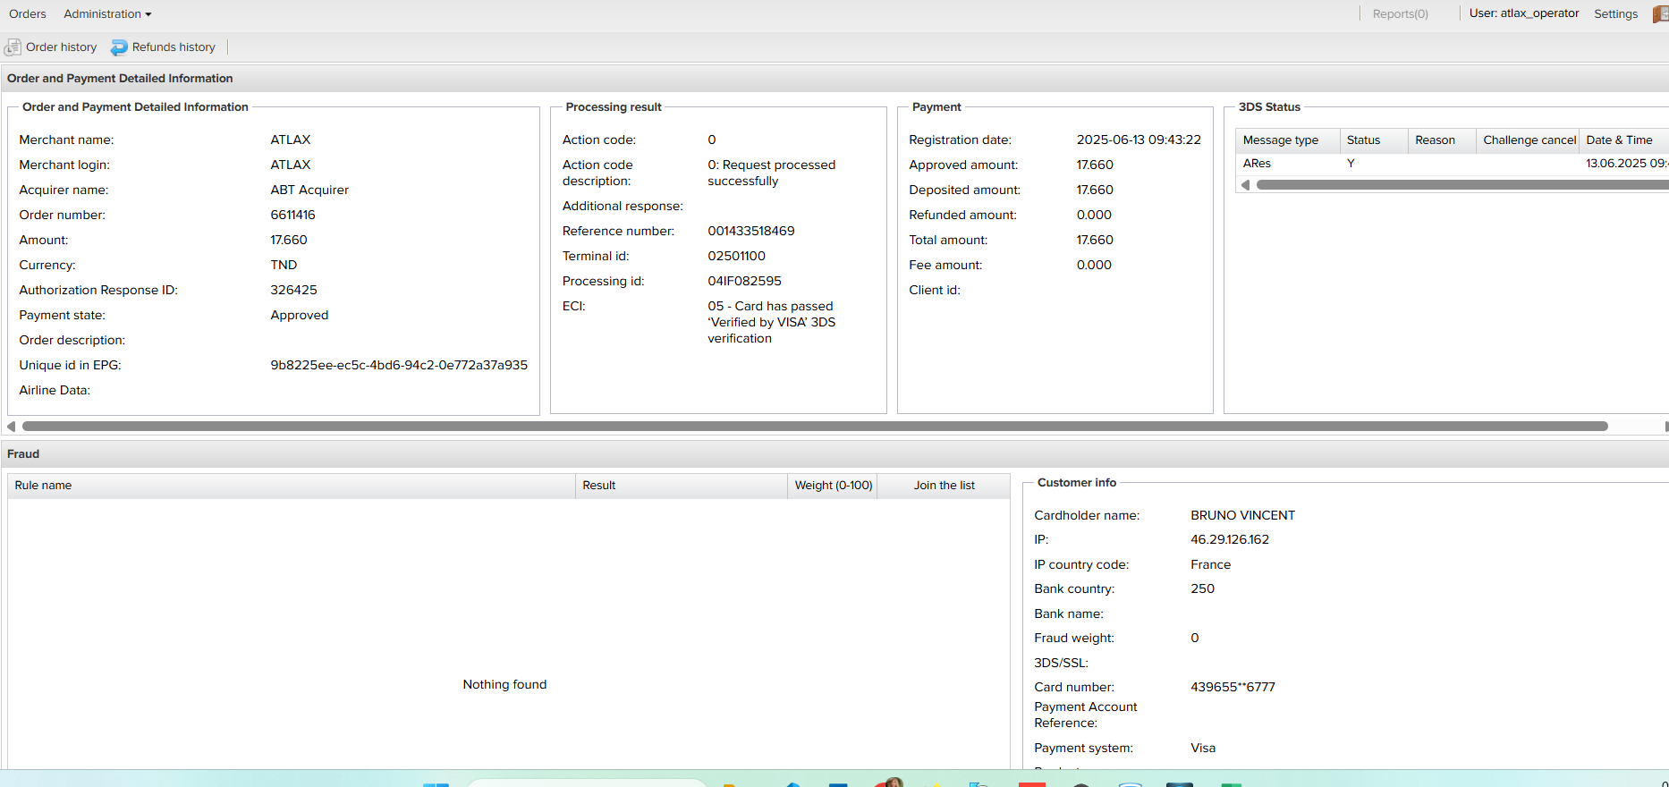
Task: Expand the Administration dropdown menu
Action: [107, 14]
